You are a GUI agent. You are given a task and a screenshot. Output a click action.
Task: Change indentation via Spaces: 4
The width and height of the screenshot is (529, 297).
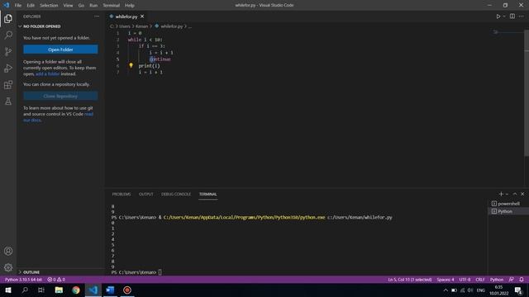click(x=446, y=280)
